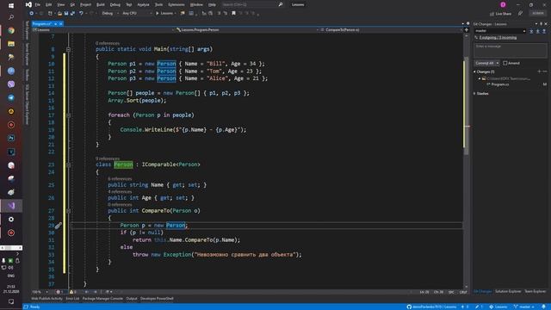Viewport: 551px width, 310px height.
Task: Collapse the foreach block outlining region
Action: (69, 115)
